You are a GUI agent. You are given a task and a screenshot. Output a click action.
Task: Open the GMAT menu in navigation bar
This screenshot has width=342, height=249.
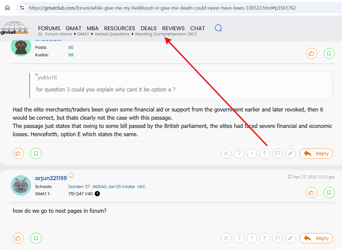[x=74, y=28]
